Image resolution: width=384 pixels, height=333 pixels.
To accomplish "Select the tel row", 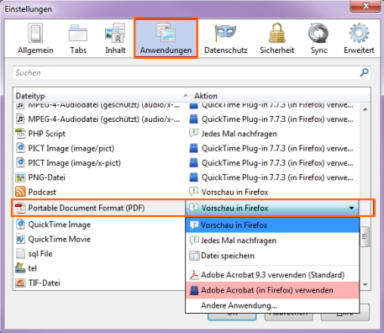I will [98, 268].
